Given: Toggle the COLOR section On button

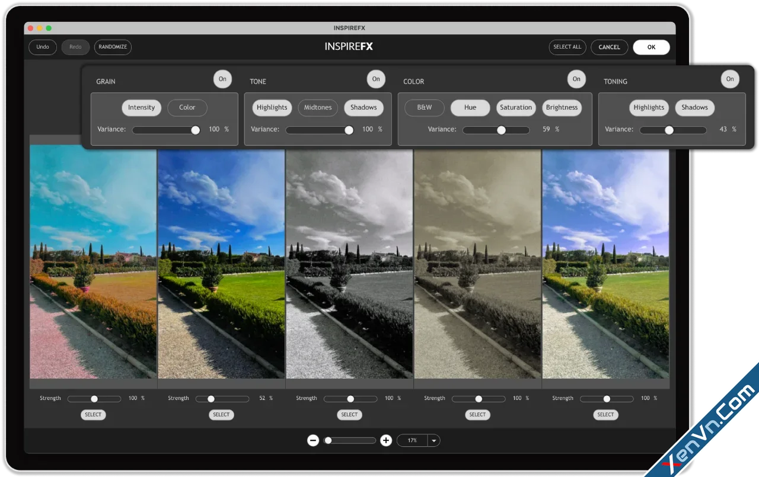Looking at the screenshot, I should pos(576,79).
